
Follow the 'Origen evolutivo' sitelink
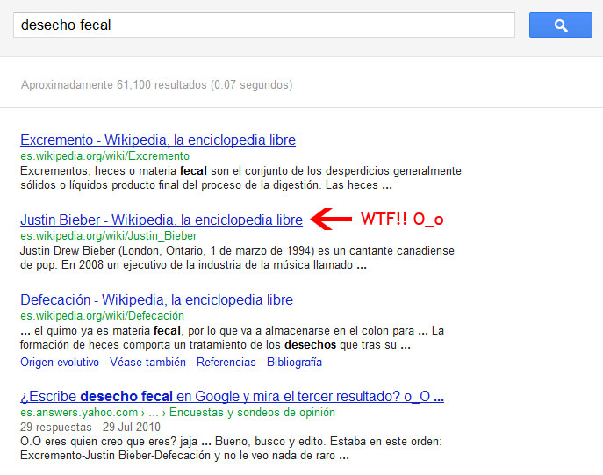pyautogui.click(x=60, y=362)
